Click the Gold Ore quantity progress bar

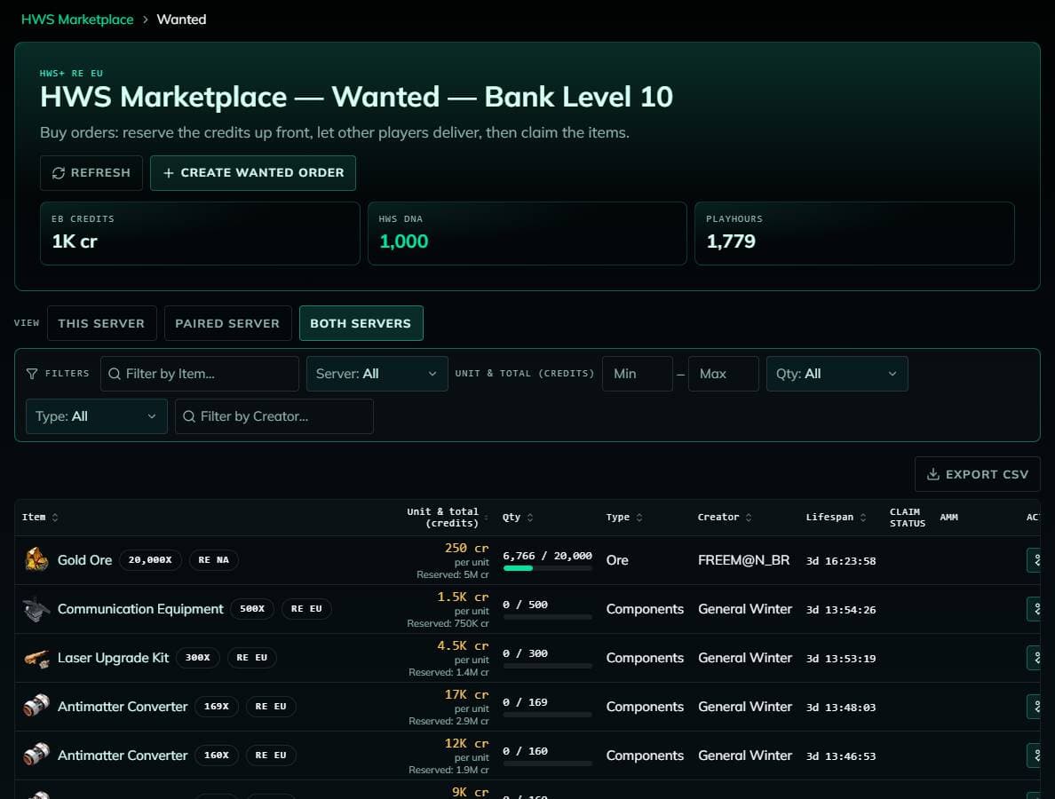pyautogui.click(x=548, y=568)
